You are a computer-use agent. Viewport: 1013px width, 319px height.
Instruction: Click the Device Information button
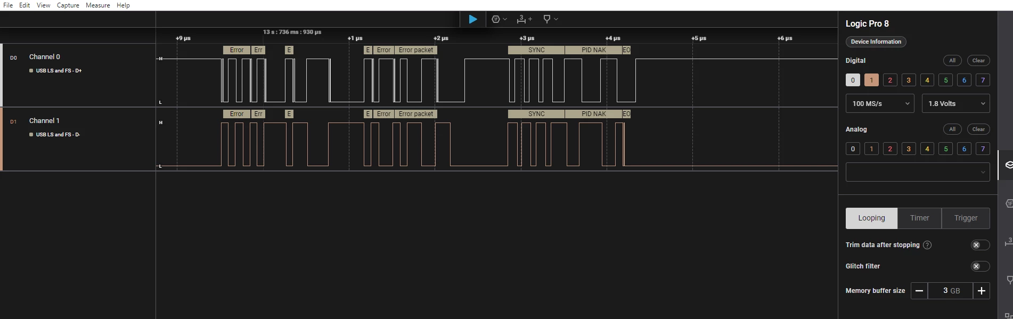[876, 42]
